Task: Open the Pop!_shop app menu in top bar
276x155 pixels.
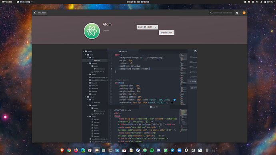Action: pyautogui.click(x=25, y=2)
